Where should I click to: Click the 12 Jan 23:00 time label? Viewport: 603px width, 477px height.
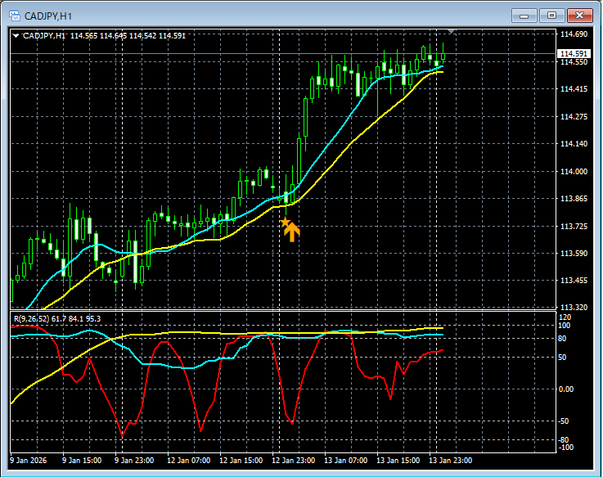[294, 461]
